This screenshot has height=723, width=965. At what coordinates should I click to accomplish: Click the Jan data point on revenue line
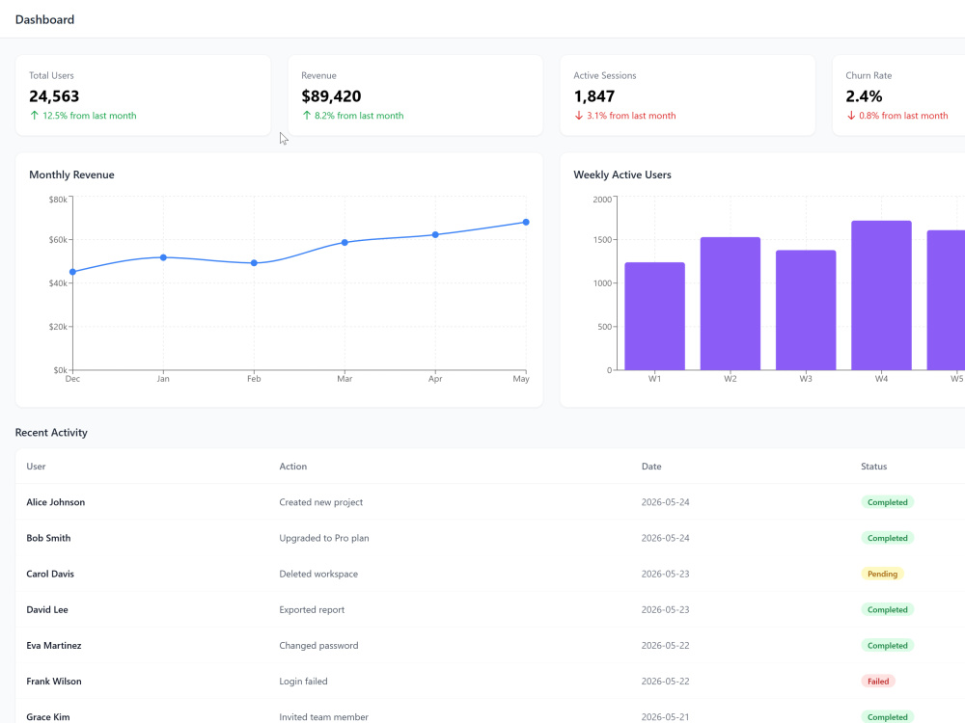click(163, 257)
